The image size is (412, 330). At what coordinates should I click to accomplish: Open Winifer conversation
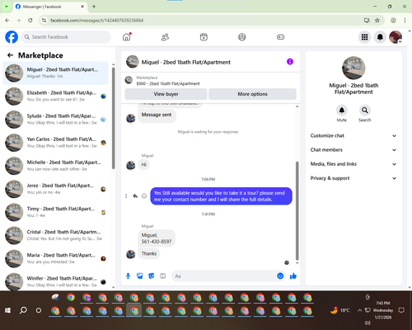[55, 281]
